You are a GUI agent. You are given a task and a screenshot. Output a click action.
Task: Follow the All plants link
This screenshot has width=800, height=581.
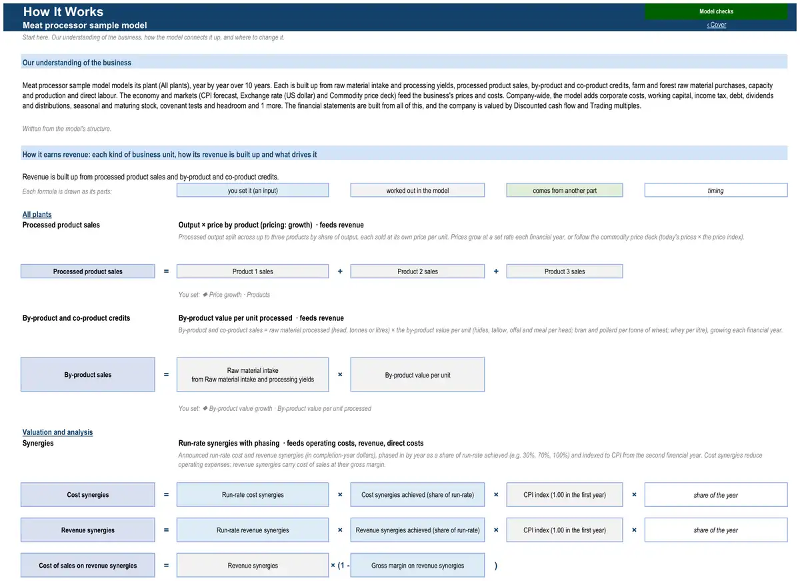(37, 214)
